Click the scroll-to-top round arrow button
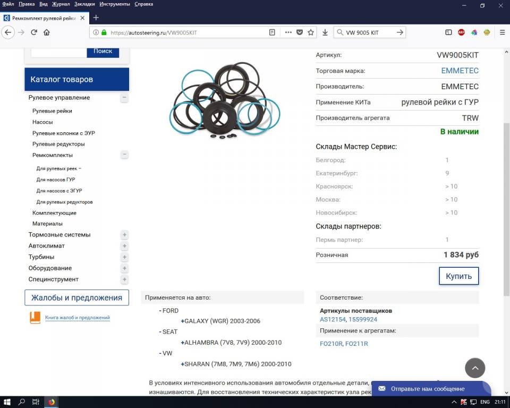The image size is (510, 408). pos(475,368)
